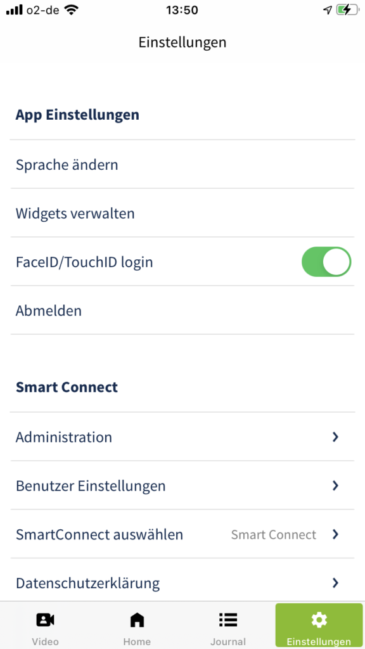This screenshot has height=649, width=365.
Task: Tap the FaceID/TouchID login label
Action: click(x=84, y=262)
